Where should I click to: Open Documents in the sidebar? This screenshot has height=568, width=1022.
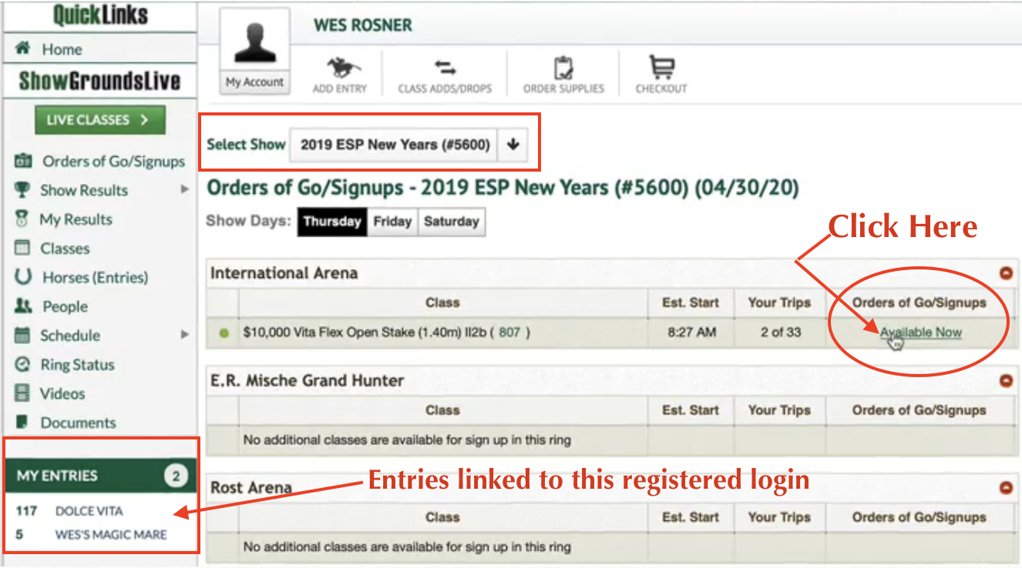[78, 423]
